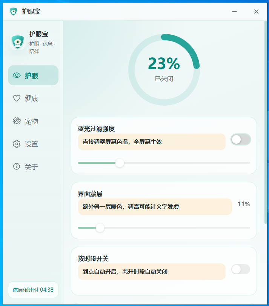Minimize the 护眼宝 window
The image size is (269, 306).
[x=234, y=12]
